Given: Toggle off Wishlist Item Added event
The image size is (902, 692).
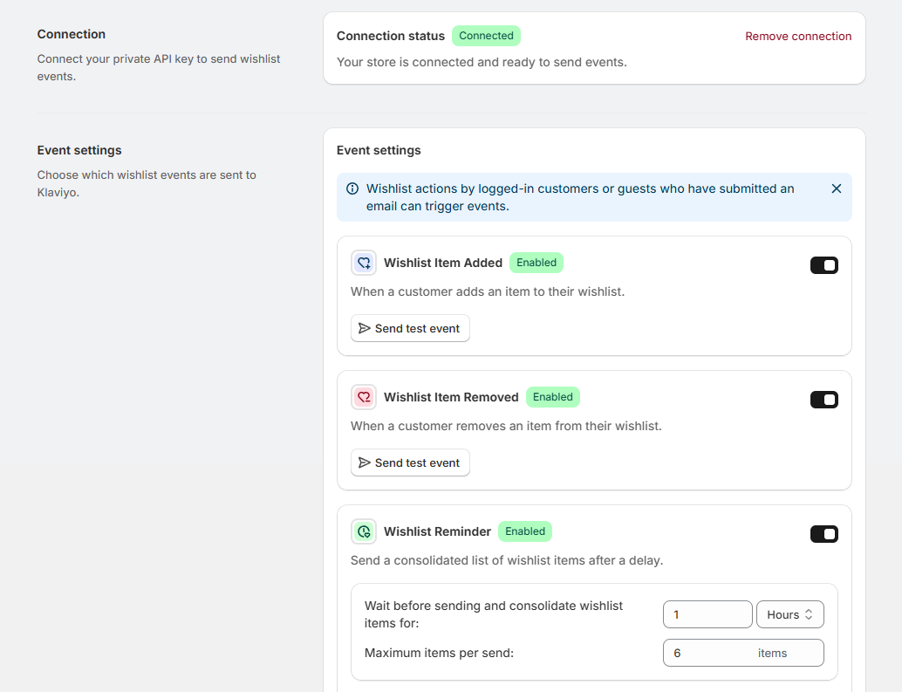Looking at the screenshot, I should pyautogui.click(x=823, y=265).
